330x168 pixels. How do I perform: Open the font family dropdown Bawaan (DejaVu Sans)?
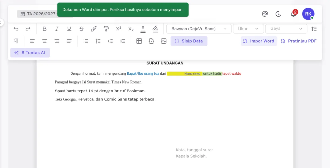pos(199,29)
